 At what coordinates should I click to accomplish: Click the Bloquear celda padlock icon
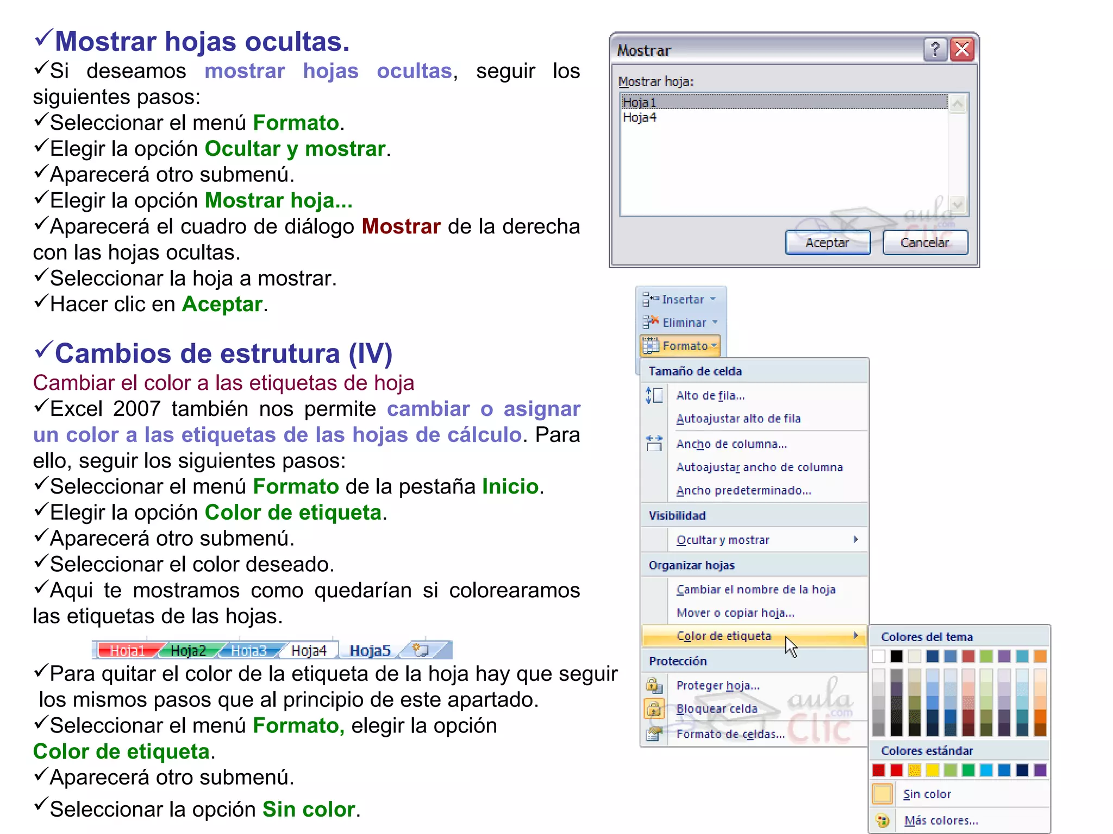(654, 709)
